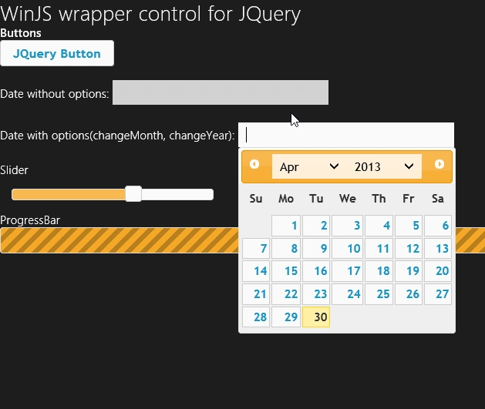485x409 pixels.
Task: Select day 29 in the calendar
Action: click(x=286, y=317)
